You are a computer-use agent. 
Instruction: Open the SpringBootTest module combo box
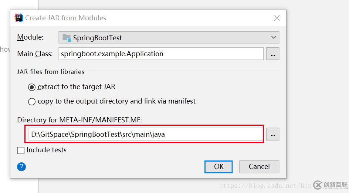(x=169, y=37)
